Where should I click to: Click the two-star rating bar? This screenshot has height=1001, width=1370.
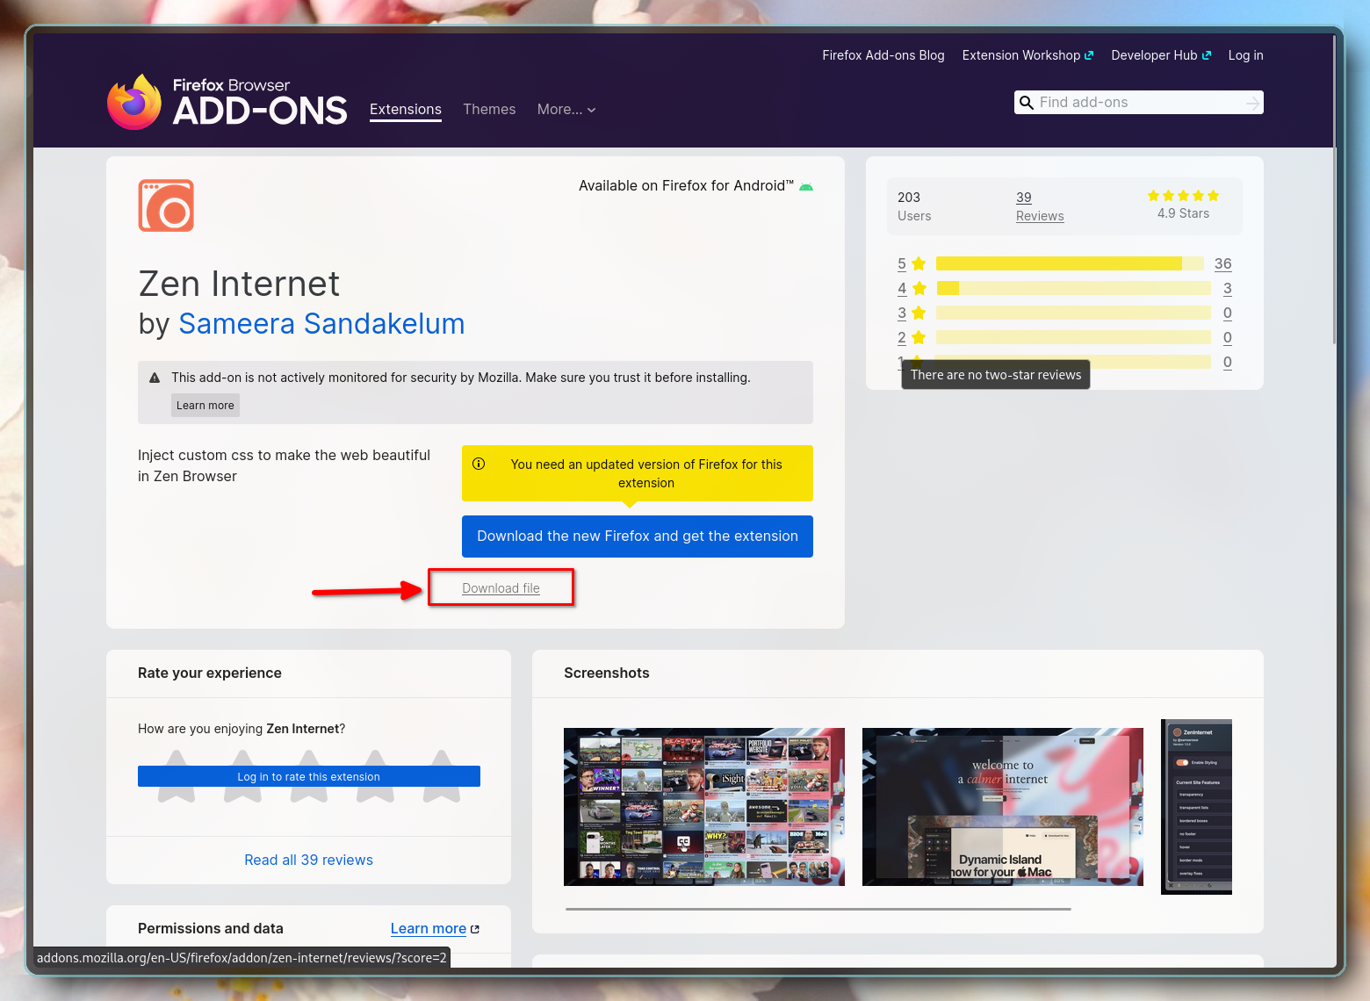pos(1073,337)
